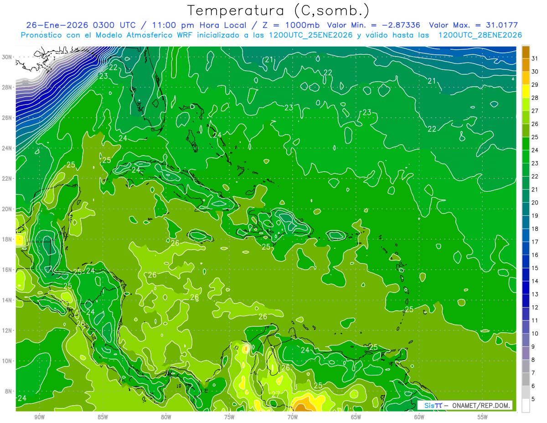Screen dimensions: 547x423
Task: Select the 70W longitude axis label
Action: point(293,417)
